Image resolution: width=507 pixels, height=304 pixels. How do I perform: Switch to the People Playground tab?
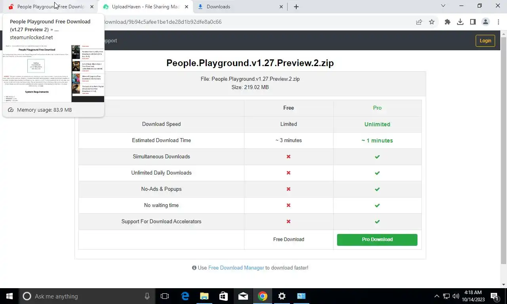(50, 7)
